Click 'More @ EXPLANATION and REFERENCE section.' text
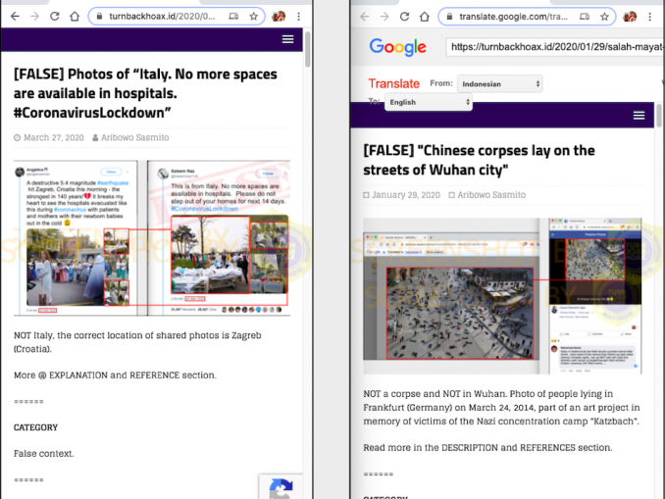Image resolution: width=665 pixels, height=499 pixels. point(115,375)
